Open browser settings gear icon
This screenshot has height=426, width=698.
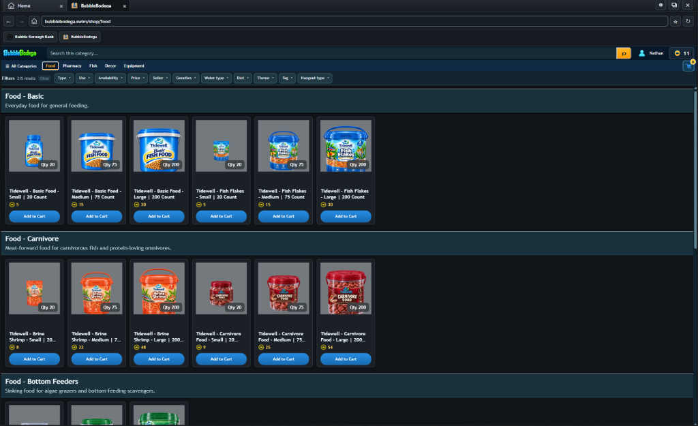(x=661, y=5)
